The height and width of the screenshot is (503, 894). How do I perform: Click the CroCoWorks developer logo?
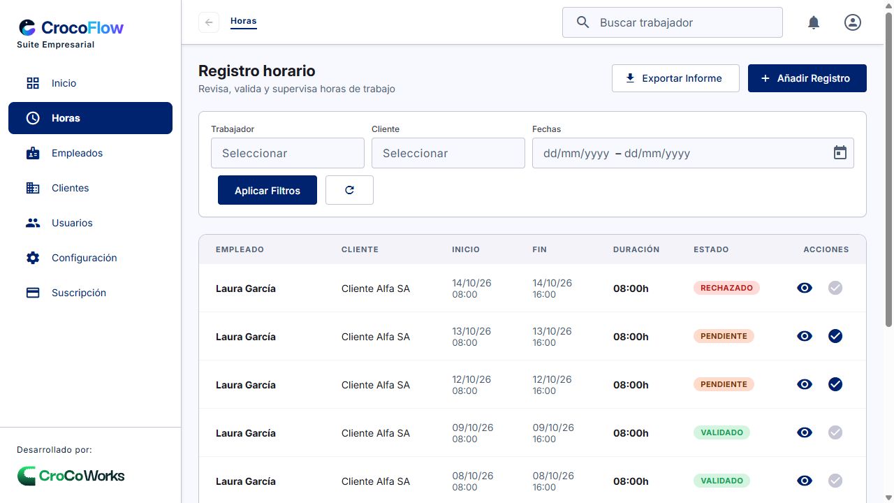tap(71, 476)
